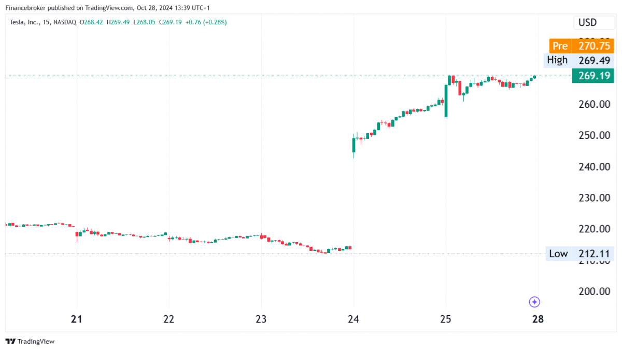
Task: Click the purple sparkle icon above date 28
Action: coord(535,302)
